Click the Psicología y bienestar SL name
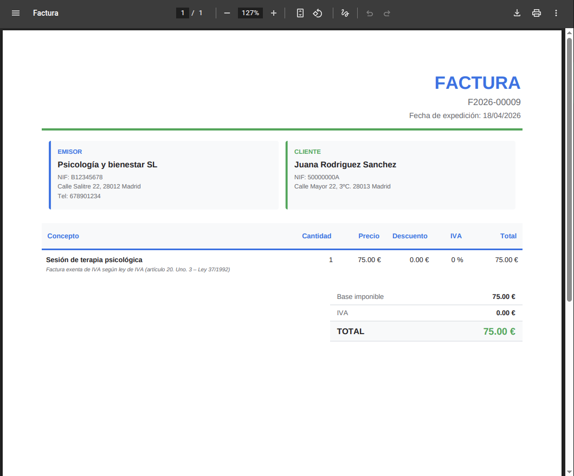The image size is (574, 476). pos(107,165)
